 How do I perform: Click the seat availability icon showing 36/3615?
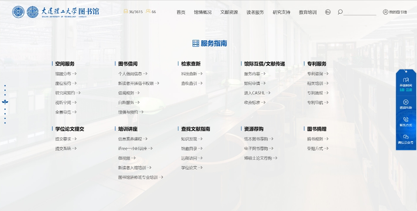(126, 12)
